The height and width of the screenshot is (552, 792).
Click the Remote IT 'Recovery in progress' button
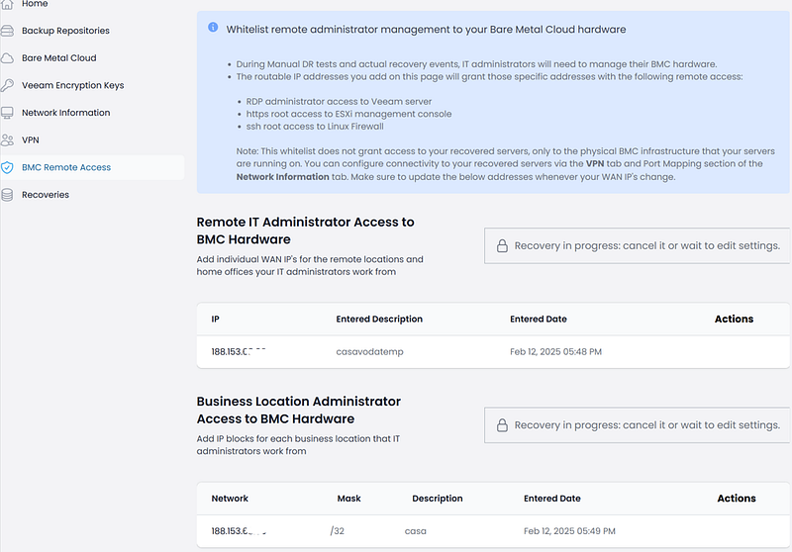pyautogui.click(x=638, y=246)
